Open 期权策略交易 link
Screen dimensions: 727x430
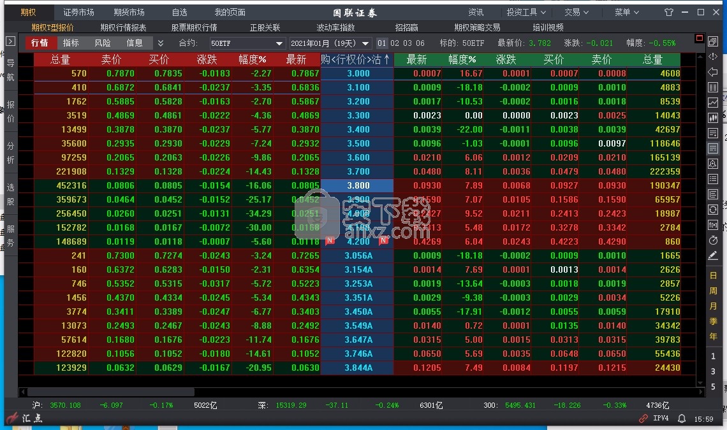(477, 27)
